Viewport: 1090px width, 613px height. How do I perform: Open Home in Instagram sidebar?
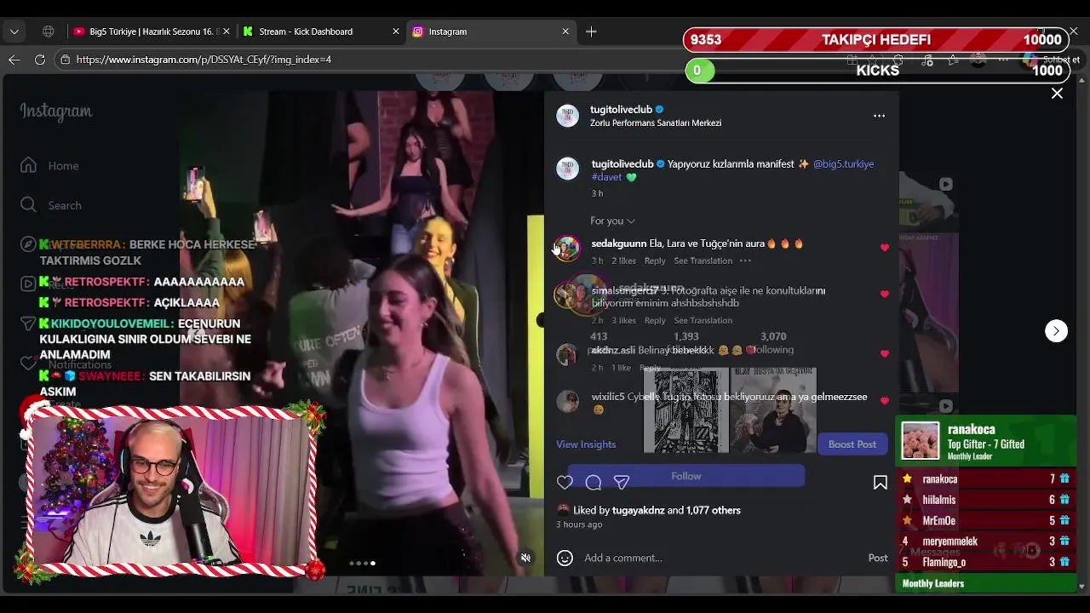tap(63, 166)
